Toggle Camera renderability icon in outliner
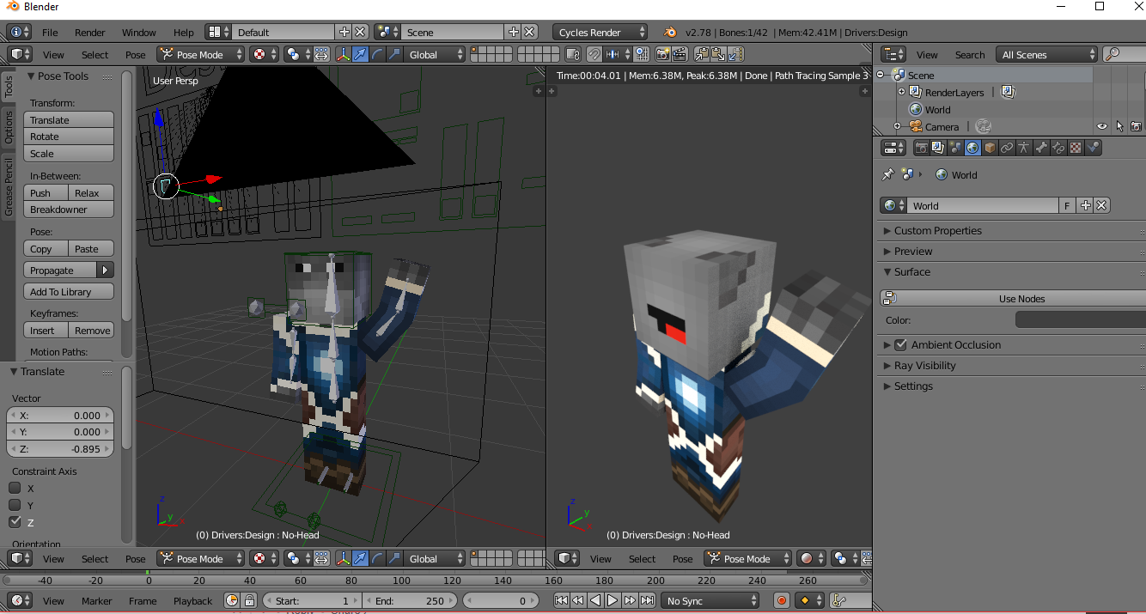 (1137, 126)
